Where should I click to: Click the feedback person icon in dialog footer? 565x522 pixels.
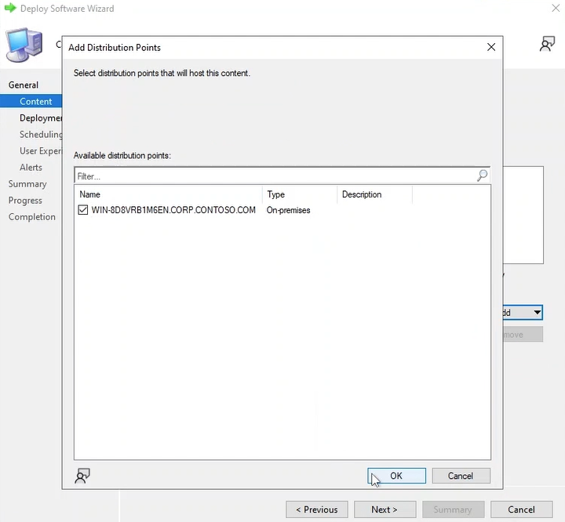pyautogui.click(x=82, y=476)
